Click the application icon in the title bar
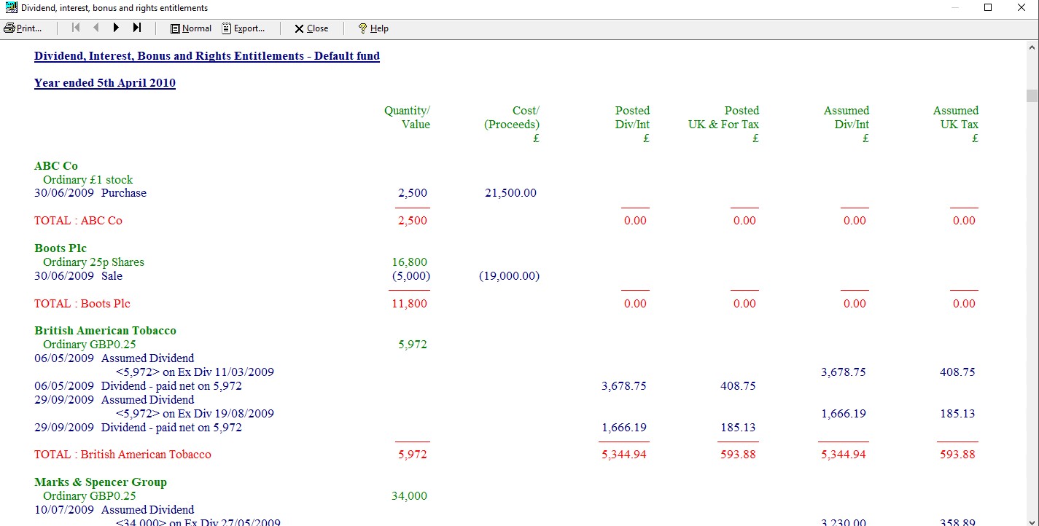This screenshot has width=1039, height=526. pyautogui.click(x=11, y=8)
